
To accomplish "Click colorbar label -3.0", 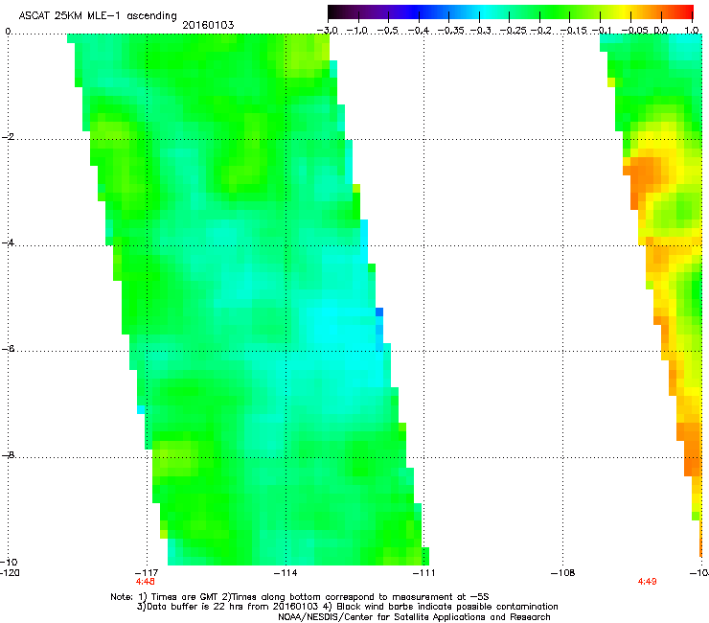I will (x=328, y=31).
